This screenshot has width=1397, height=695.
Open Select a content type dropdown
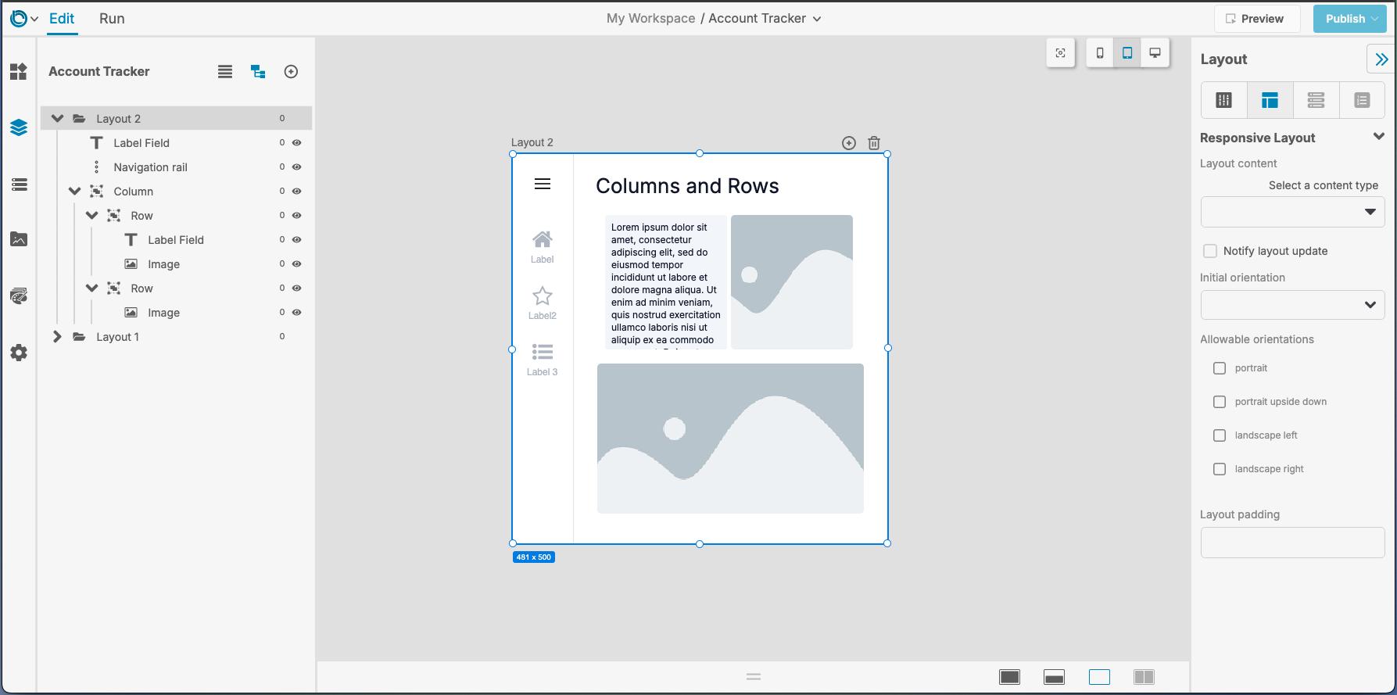click(1292, 212)
